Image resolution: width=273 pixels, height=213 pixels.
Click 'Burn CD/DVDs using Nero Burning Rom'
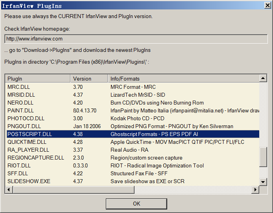click(x=157, y=103)
